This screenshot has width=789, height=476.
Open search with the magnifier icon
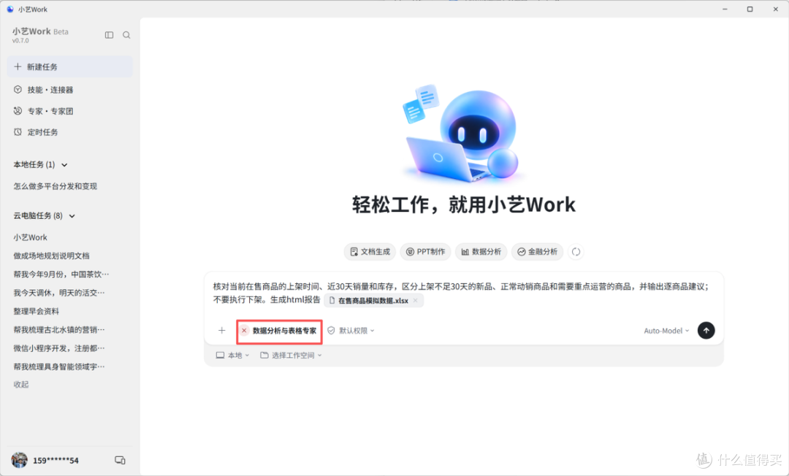click(126, 35)
